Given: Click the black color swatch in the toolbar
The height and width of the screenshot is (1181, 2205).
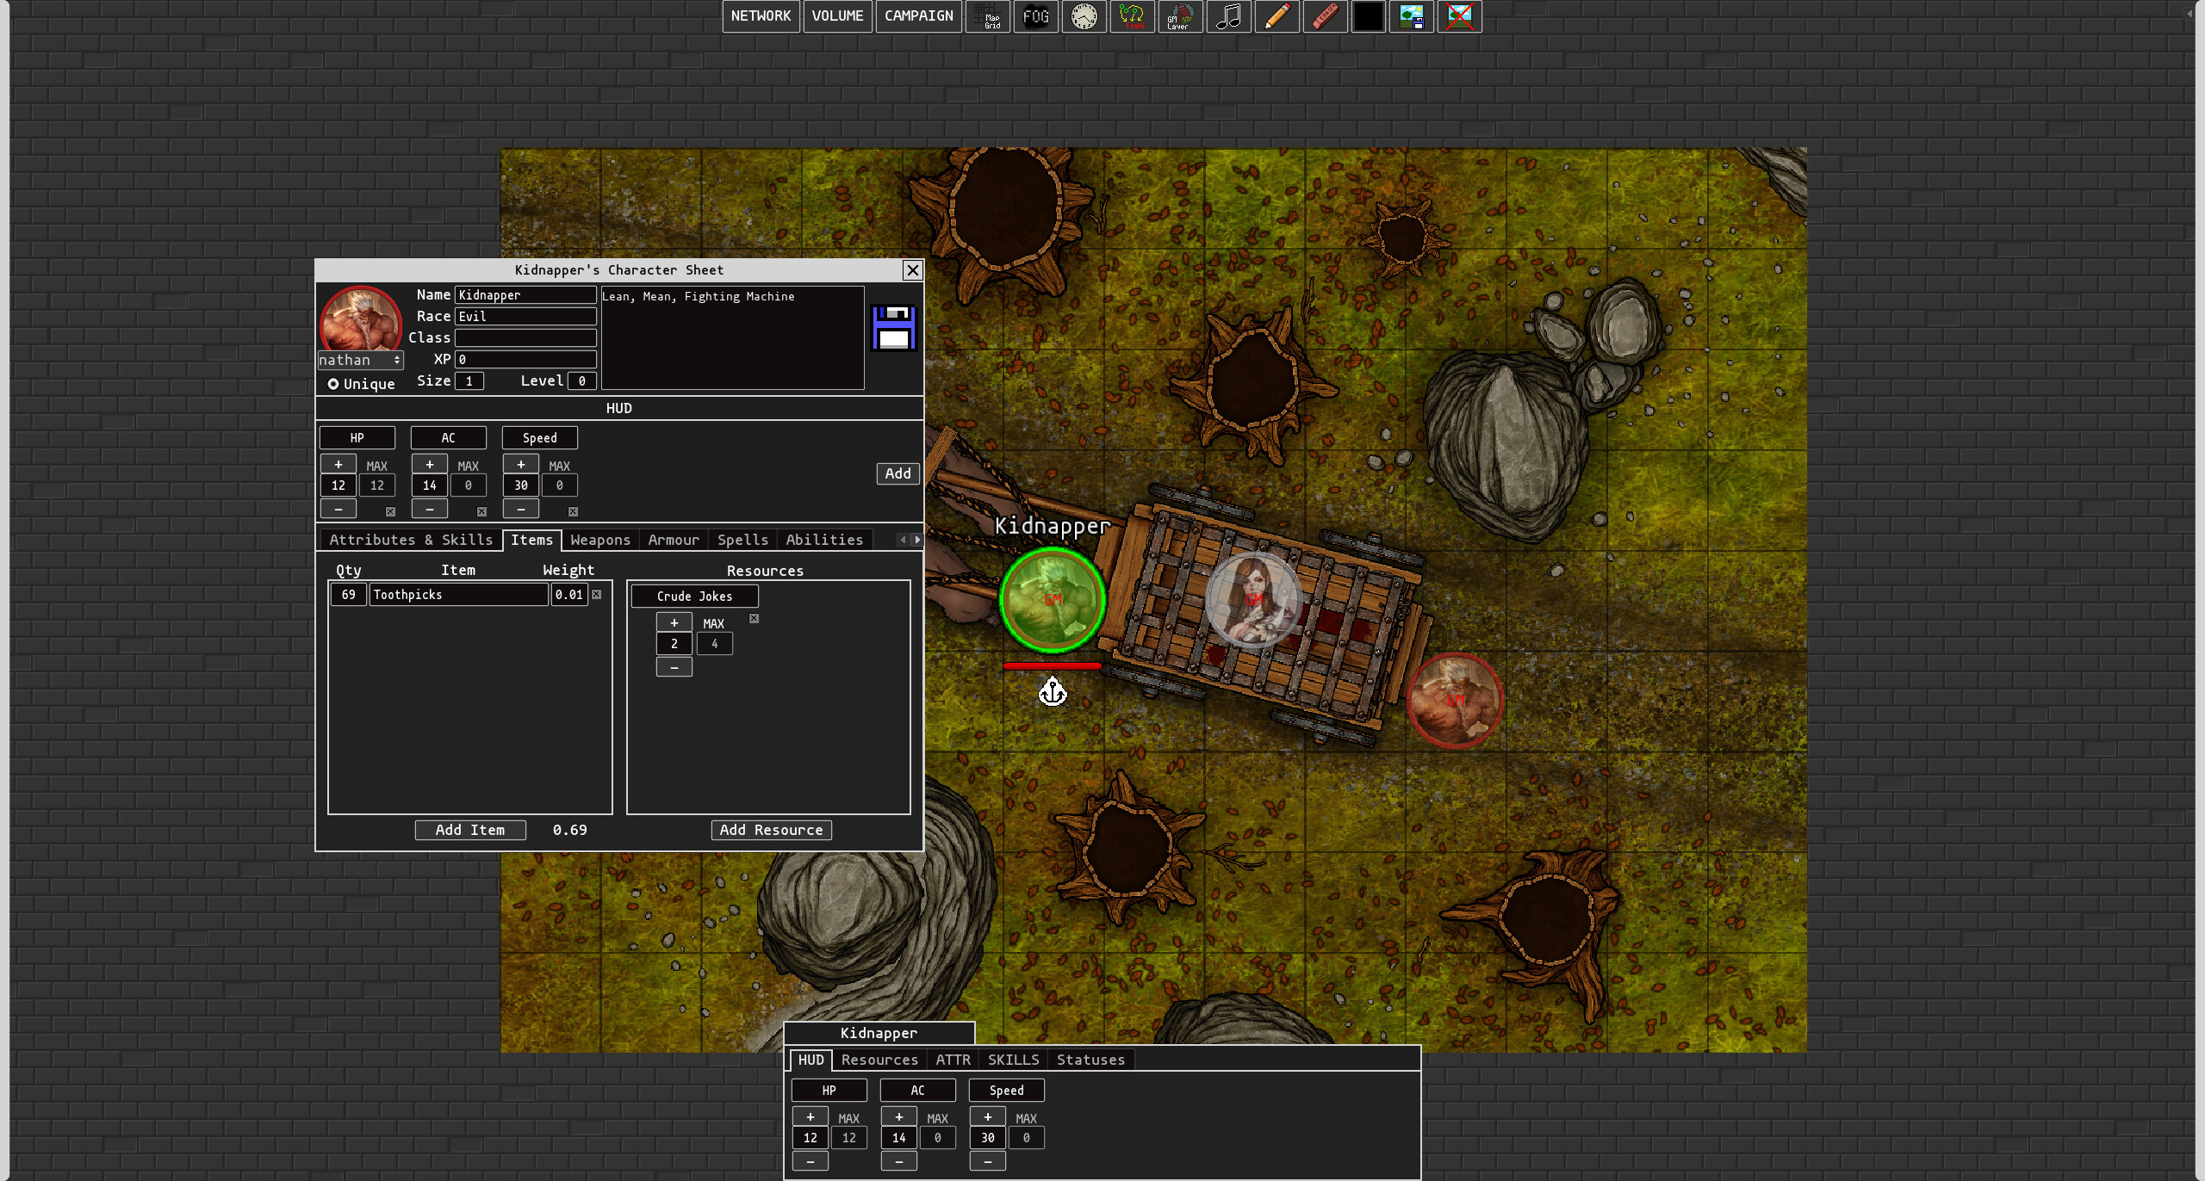Looking at the screenshot, I should pos(1369,16).
